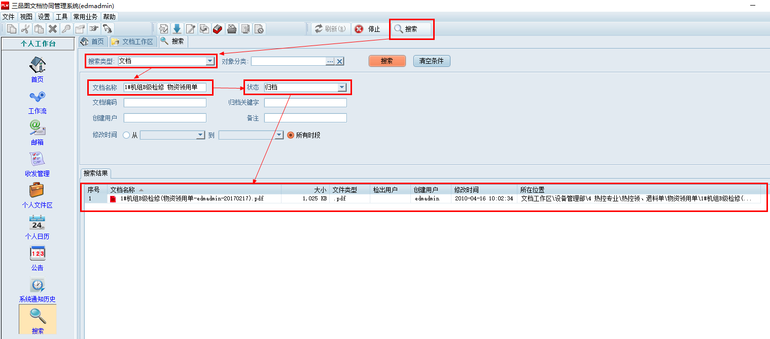Select the 所有时段 radio button
This screenshot has width=770, height=339.
pos(291,135)
